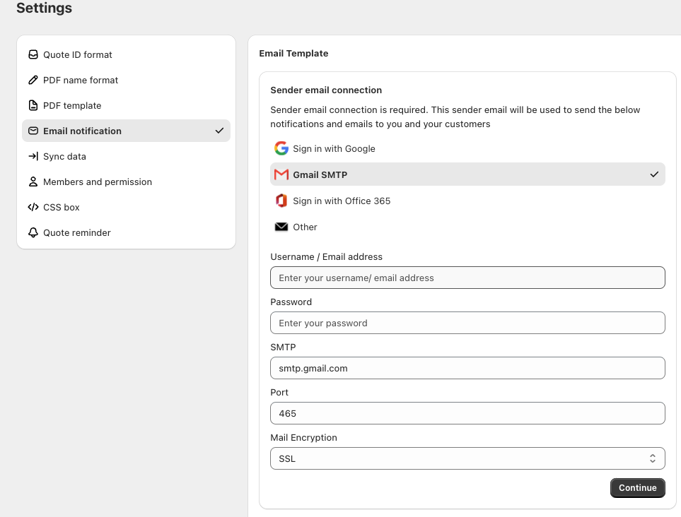Click into the Password input field

pyautogui.click(x=467, y=323)
